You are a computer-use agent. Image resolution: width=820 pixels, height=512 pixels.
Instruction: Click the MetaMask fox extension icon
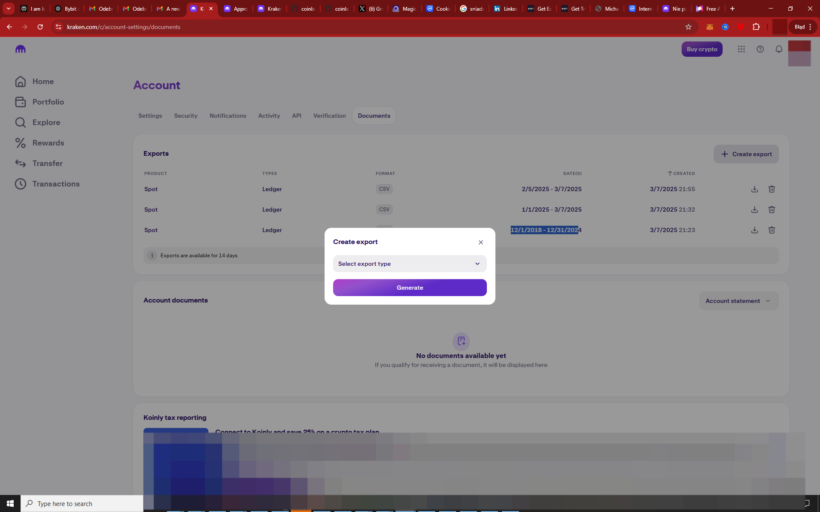710,27
